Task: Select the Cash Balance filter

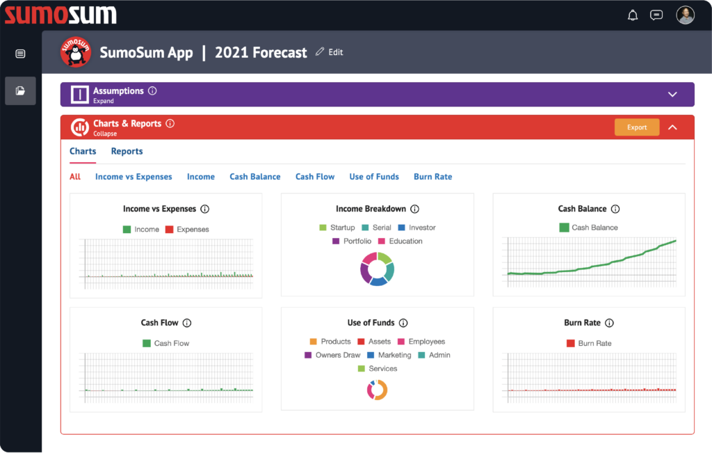Action: (254, 177)
